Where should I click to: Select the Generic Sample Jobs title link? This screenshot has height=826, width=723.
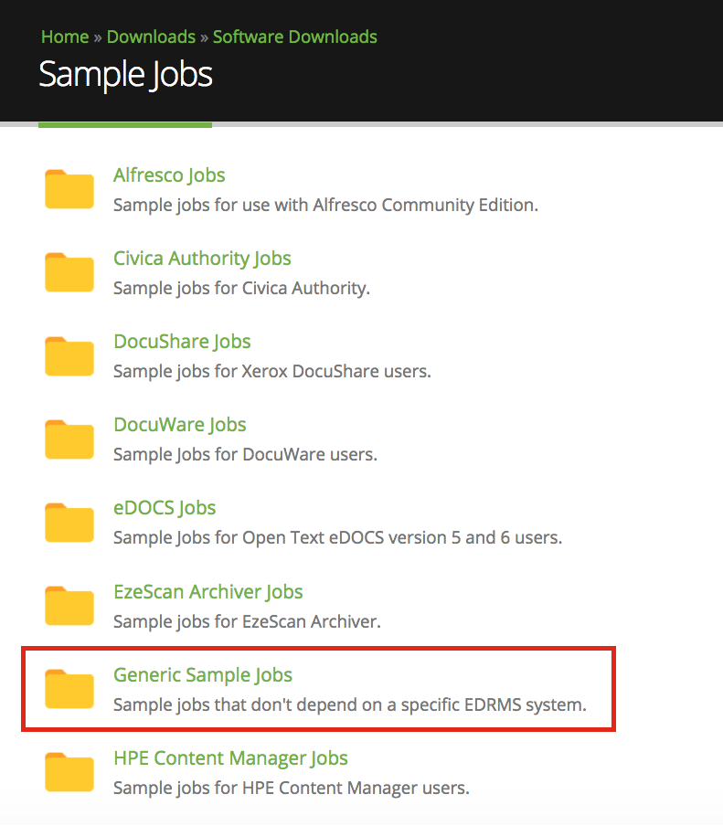tap(203, 675)
